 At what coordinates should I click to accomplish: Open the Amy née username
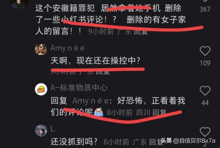[67, 48]
